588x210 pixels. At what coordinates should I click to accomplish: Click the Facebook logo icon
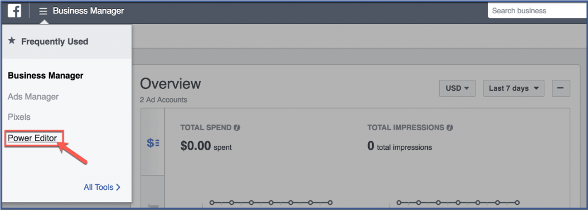pyautogui.click(x=14, y=11)
